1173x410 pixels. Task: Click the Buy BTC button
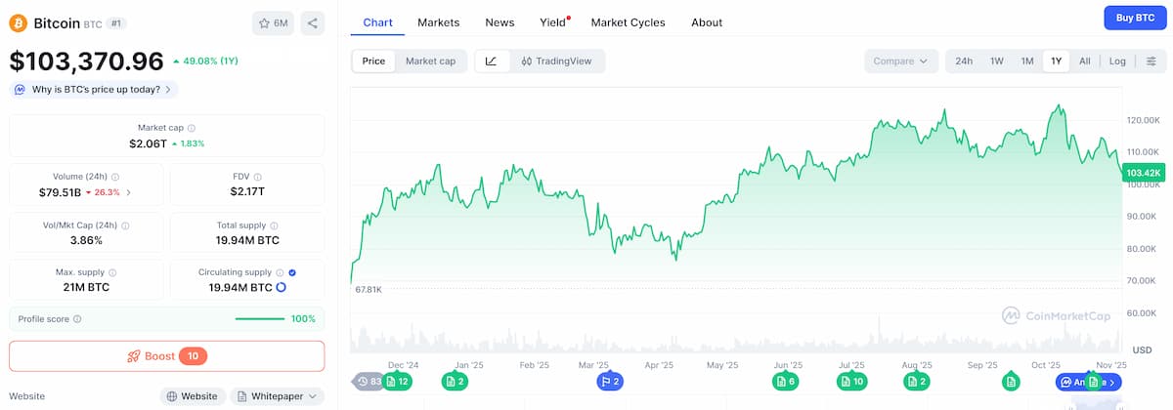[1135, 18]
